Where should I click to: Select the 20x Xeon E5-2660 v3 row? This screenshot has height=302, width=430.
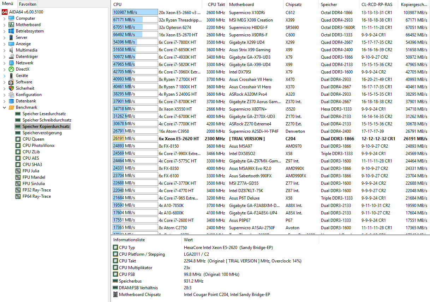point(270,12)
